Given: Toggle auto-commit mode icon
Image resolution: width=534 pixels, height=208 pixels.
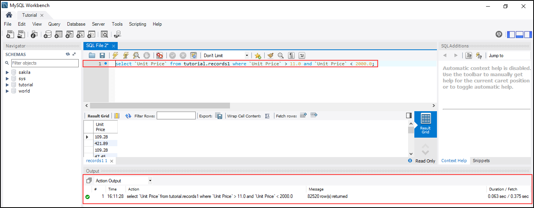Looking at the screenshot, I should tap(193, 56).
